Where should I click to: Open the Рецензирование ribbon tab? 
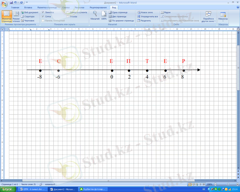98,7
